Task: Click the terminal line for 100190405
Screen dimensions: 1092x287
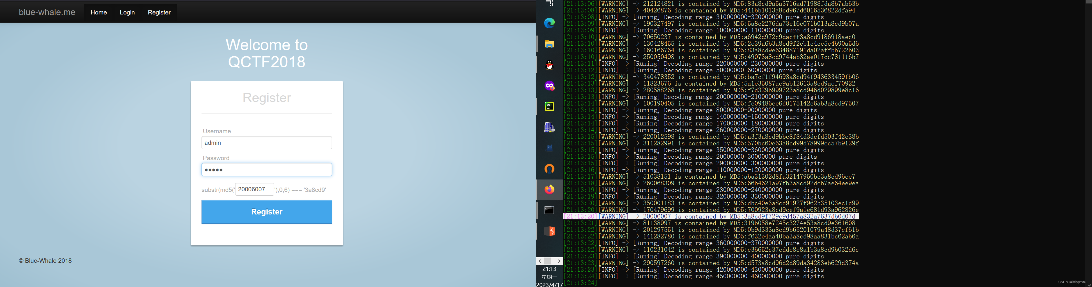Action: coord(711,103)
